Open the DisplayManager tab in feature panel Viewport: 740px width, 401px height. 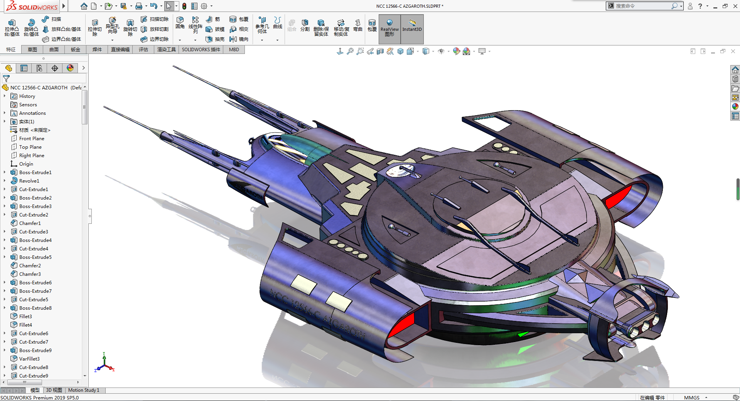tap(70, 68)
